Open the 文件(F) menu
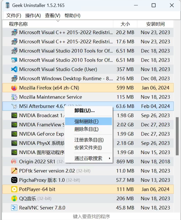Viewport: 181px width, 220px height. 14,15
